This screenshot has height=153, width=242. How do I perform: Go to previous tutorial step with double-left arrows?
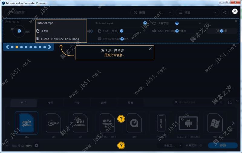[7, 47]
